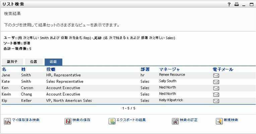Click the email envelope icon for Jane Smith

coord(216,76)
